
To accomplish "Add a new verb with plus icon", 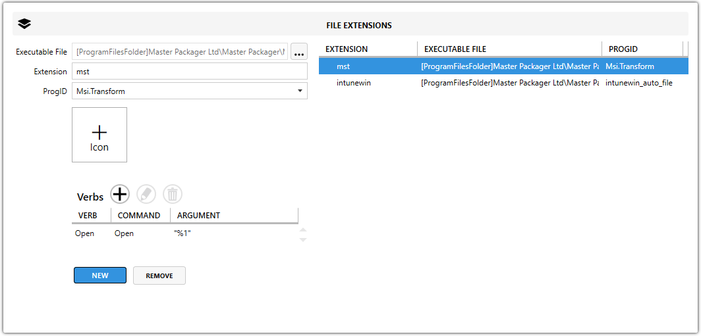I will [x=120, y=194].
